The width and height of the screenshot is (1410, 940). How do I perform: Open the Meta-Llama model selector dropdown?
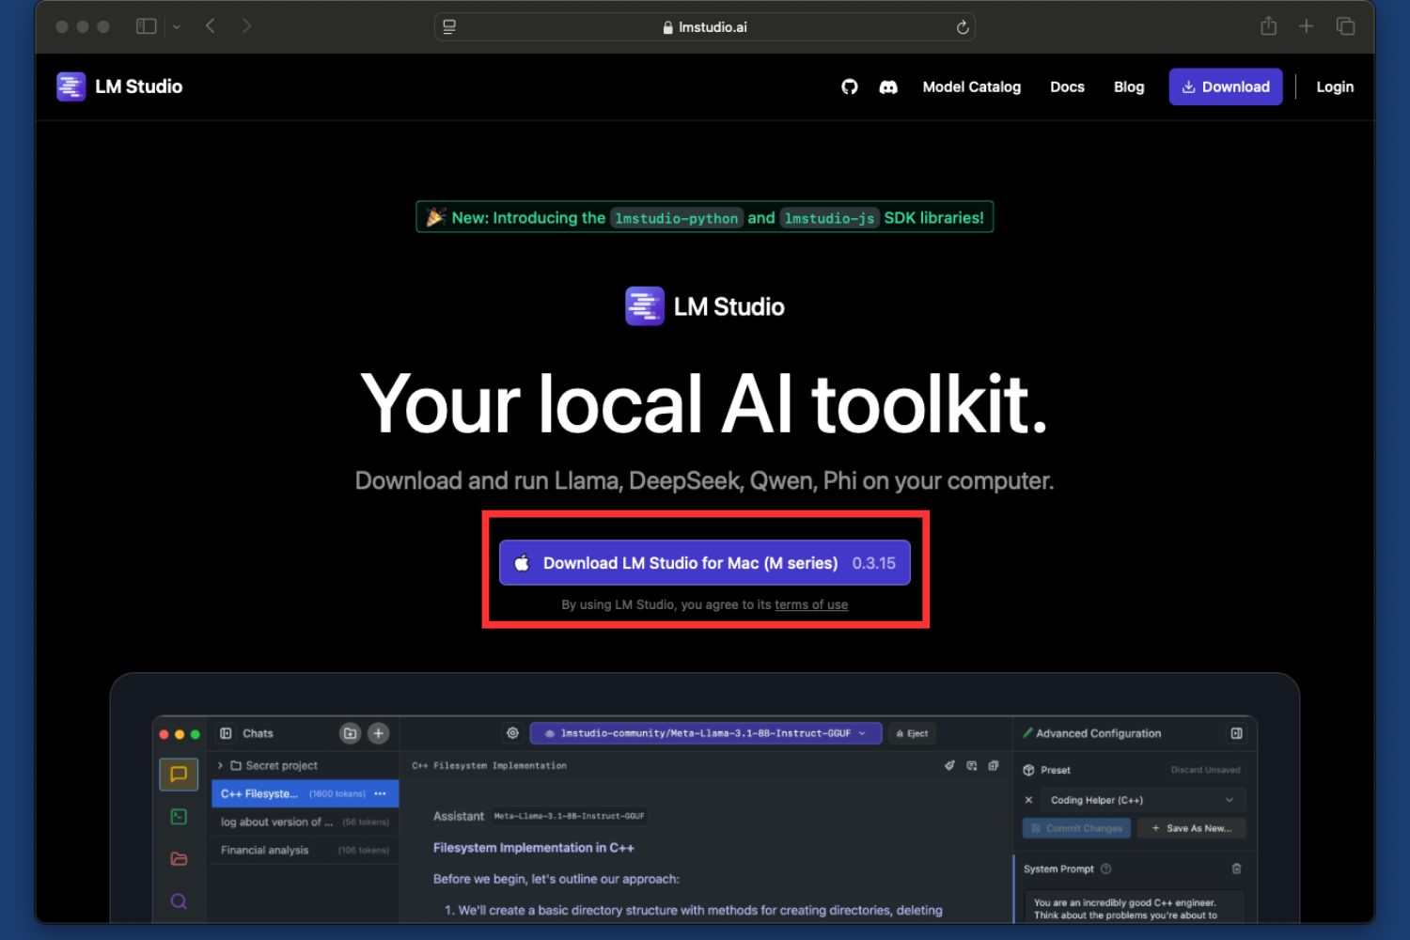click(x=706, y=733)
